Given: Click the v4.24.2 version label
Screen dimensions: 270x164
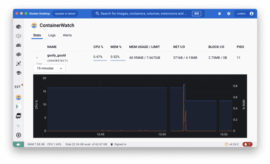Looking at the screenshot, I should pyautogui.click(x=234, y=144).
